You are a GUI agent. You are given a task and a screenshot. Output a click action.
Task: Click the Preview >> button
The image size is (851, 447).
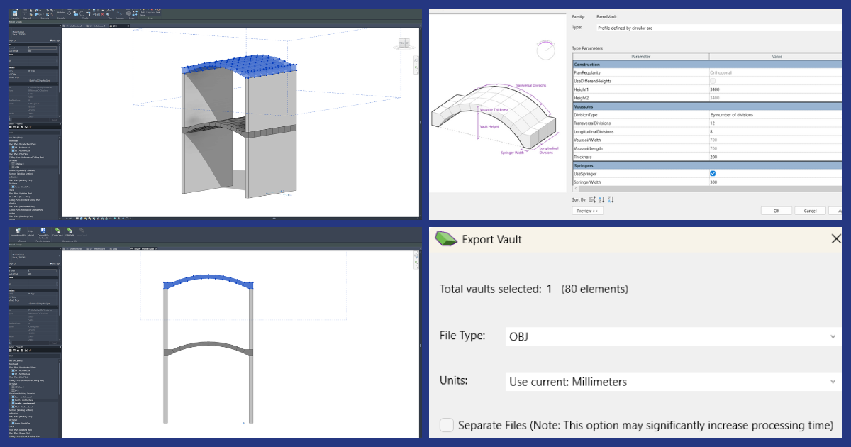(x=588, y=211)
